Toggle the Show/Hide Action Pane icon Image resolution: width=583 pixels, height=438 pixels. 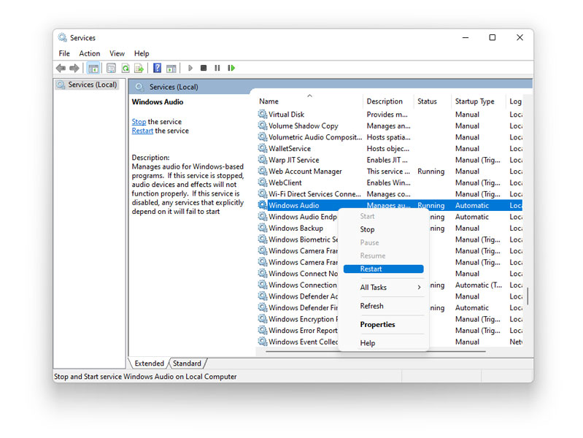(171, 69)
